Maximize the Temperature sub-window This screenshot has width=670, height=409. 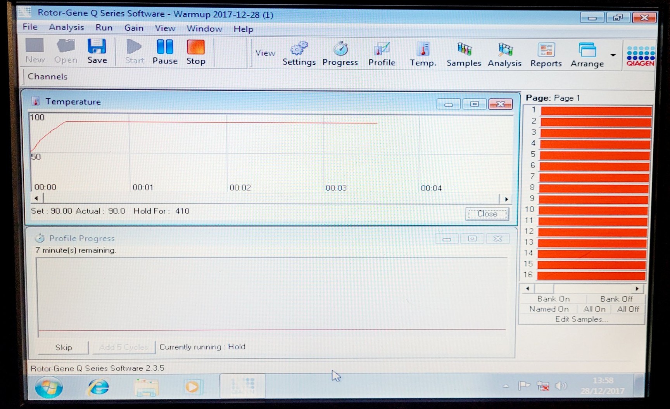coord(474,104)
